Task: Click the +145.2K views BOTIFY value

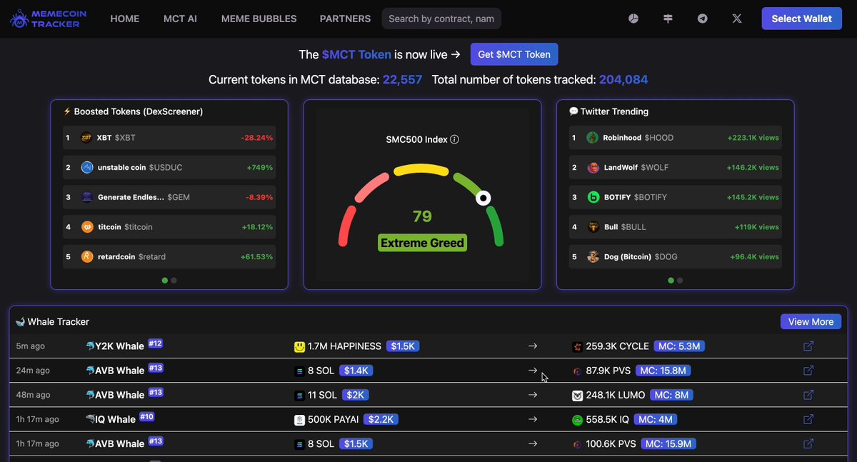Action: tap(753, 197)
